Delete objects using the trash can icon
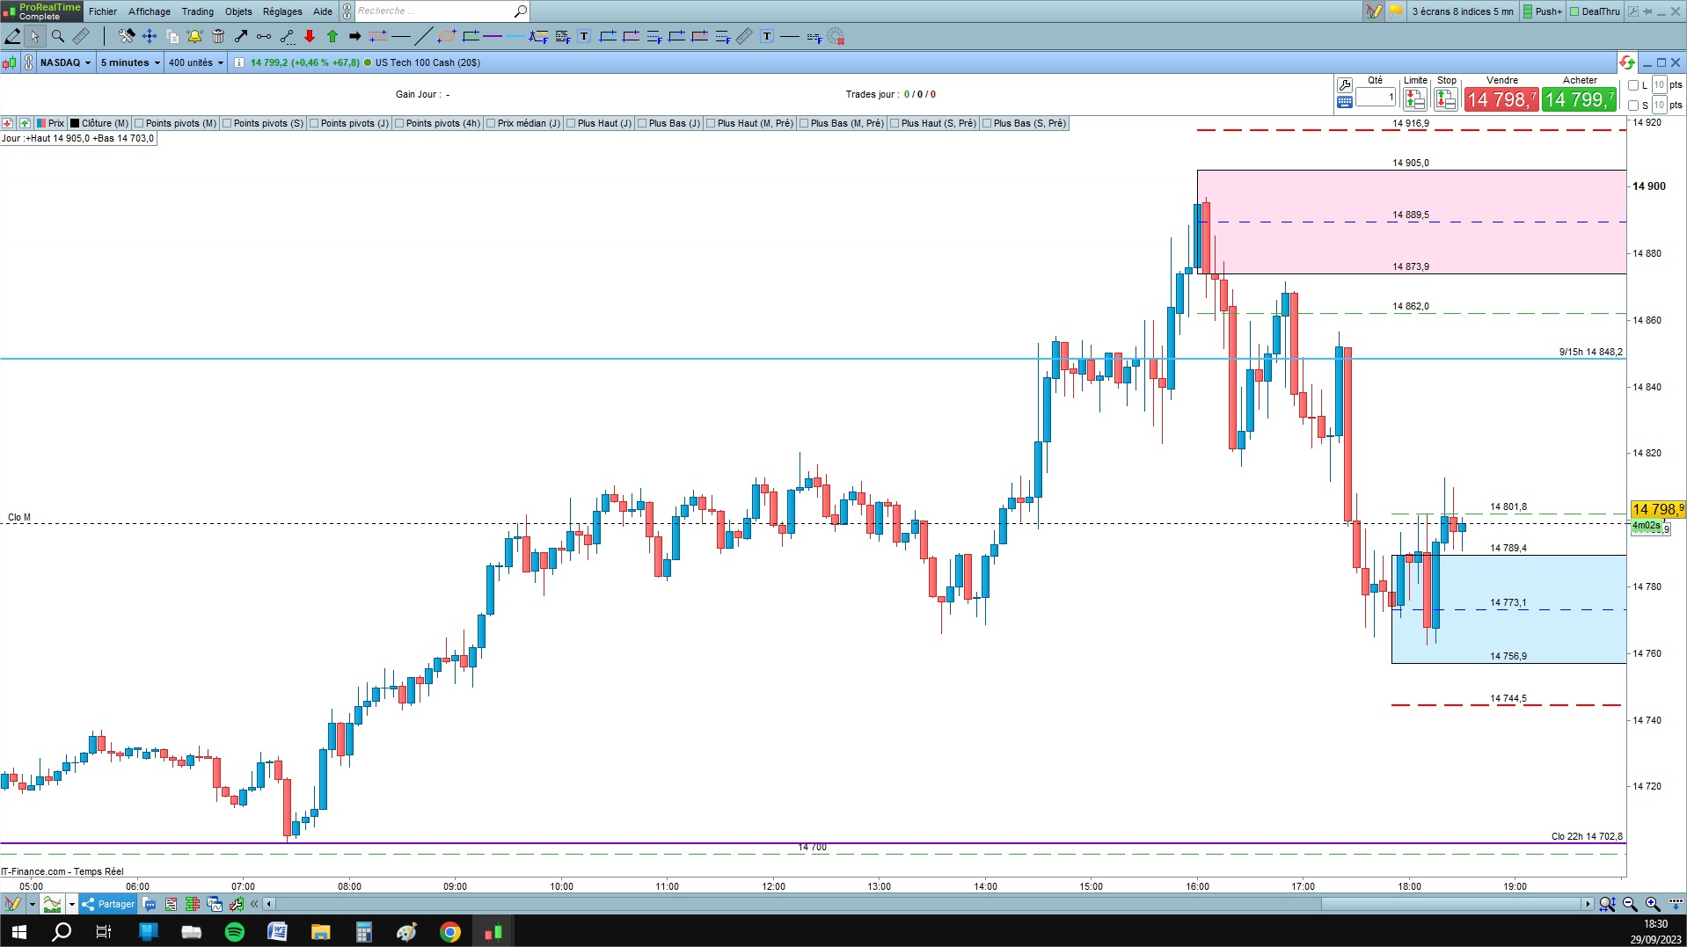This screenshot has width=1687, height=947. coord(218,36)
